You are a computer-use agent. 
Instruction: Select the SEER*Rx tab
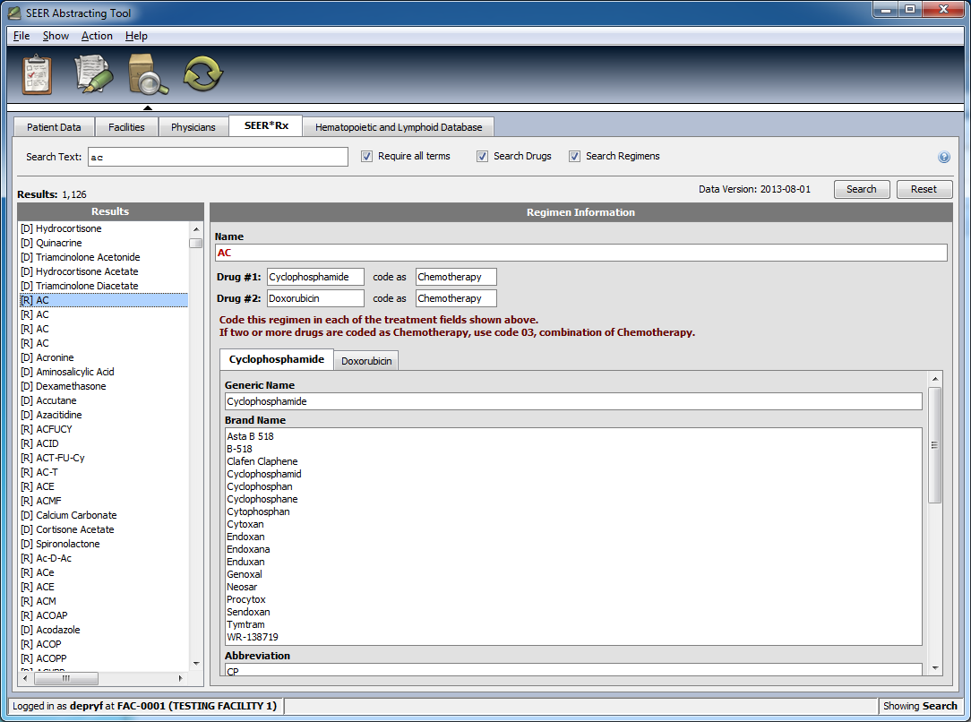click(x=266, y=125)
